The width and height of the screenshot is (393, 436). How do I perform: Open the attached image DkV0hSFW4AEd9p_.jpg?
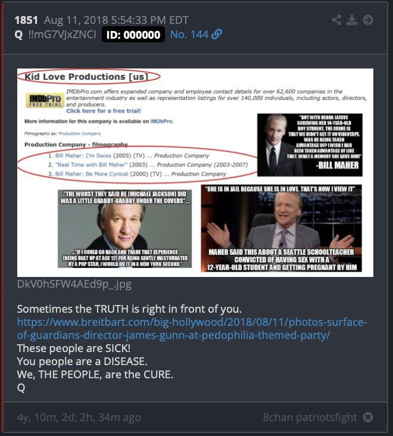(x=195, y=173)
